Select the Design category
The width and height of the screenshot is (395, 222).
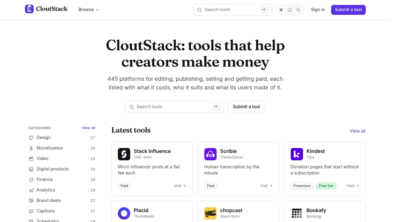62,138
